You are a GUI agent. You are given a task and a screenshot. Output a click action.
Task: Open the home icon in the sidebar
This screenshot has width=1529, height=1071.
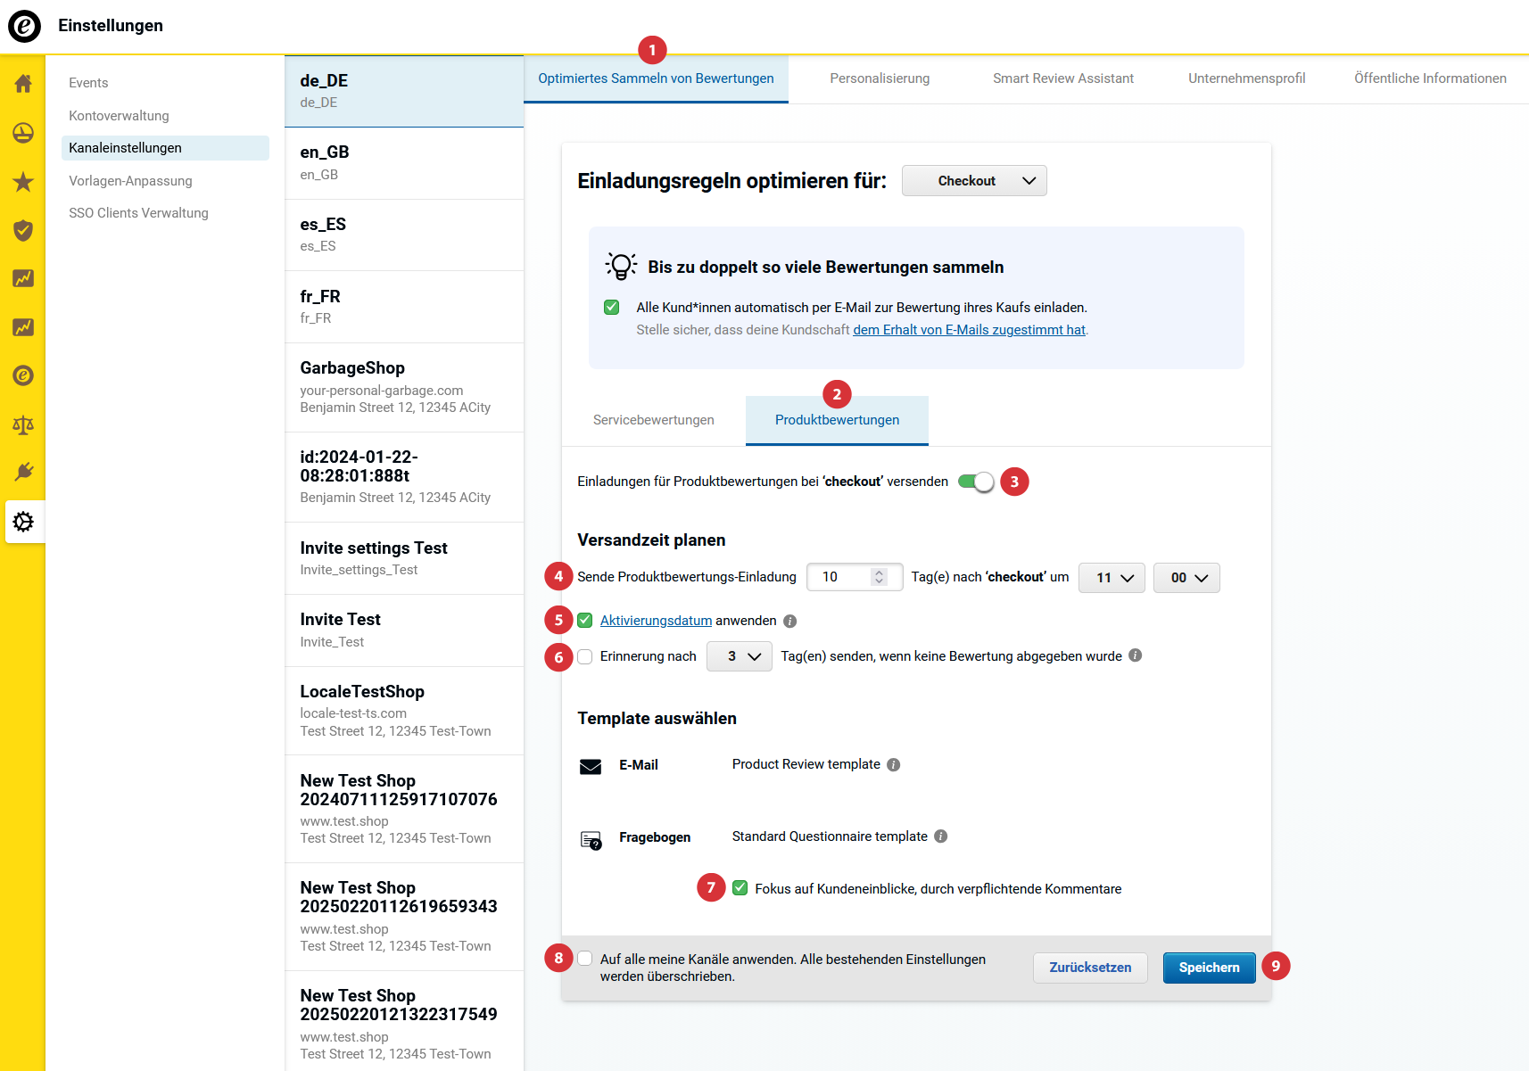(23, 84)
